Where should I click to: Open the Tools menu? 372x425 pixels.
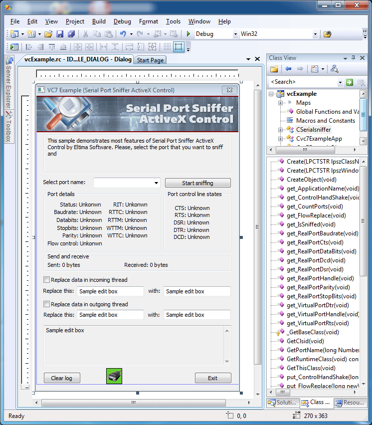[173, 21]
